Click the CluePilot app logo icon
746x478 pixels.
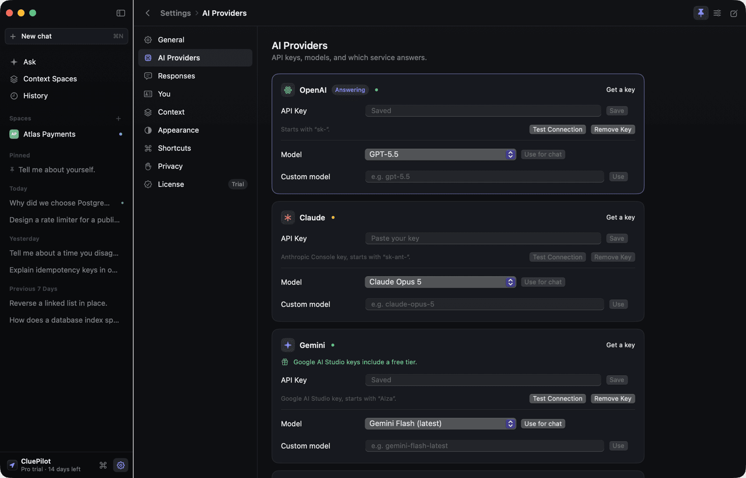pyautogui.click(x=13, y=465)
